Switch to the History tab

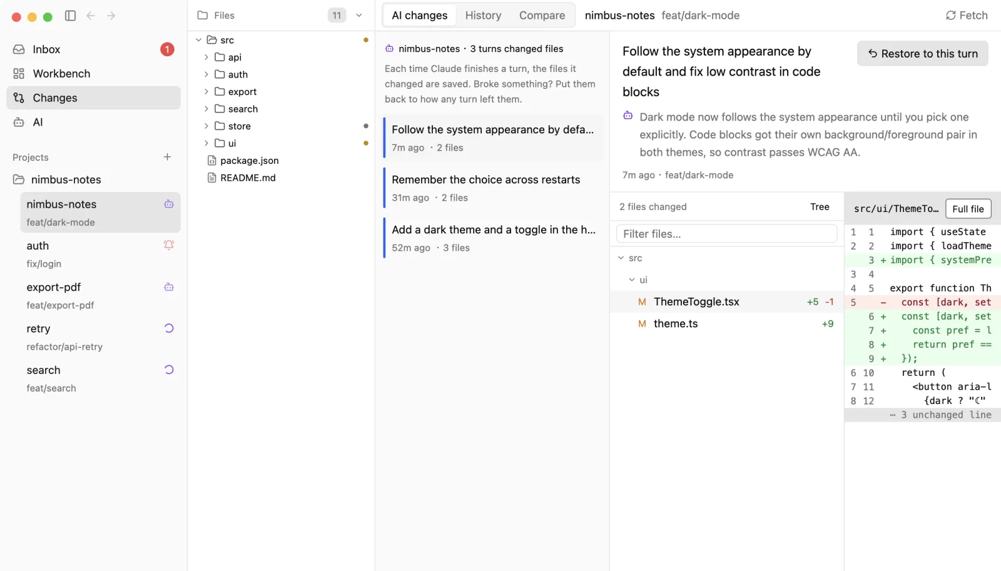click(x=483, y=16)
